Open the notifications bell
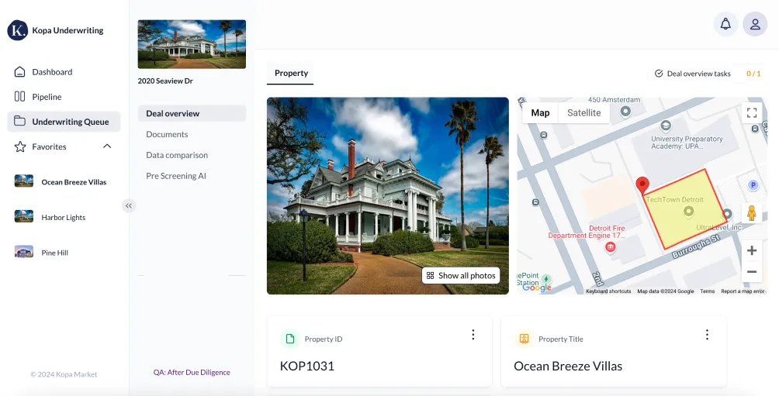This screenshot has width=779, height=396. pos(725,24)
